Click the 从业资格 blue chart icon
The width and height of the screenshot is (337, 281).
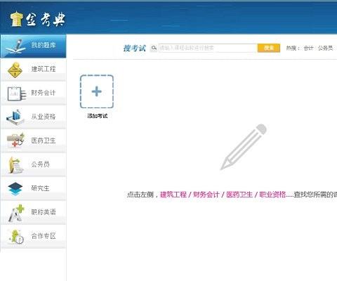coord(15,117)
